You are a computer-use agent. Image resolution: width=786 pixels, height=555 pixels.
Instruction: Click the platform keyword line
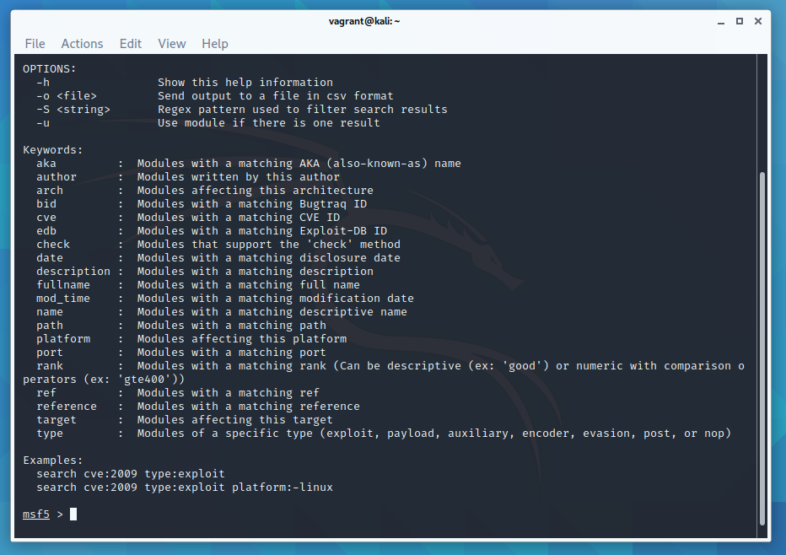pos(62,338)
